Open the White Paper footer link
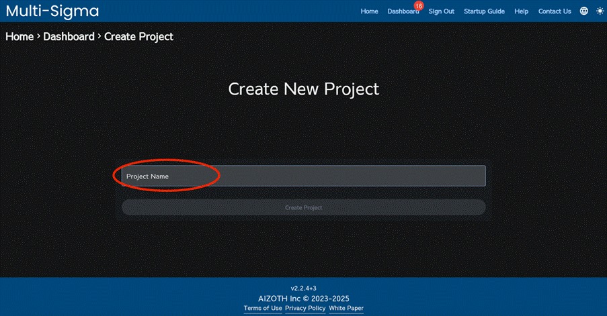The height and width of the screenshot is (316, 607). (x=346, y=308)
